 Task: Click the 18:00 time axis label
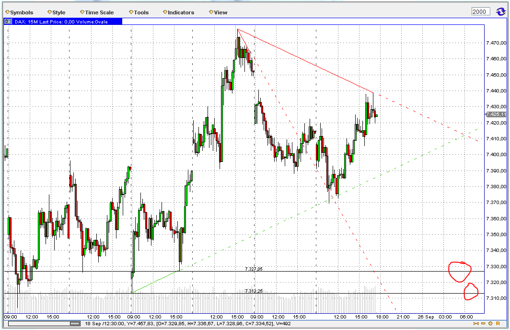[x=382, y=317]
